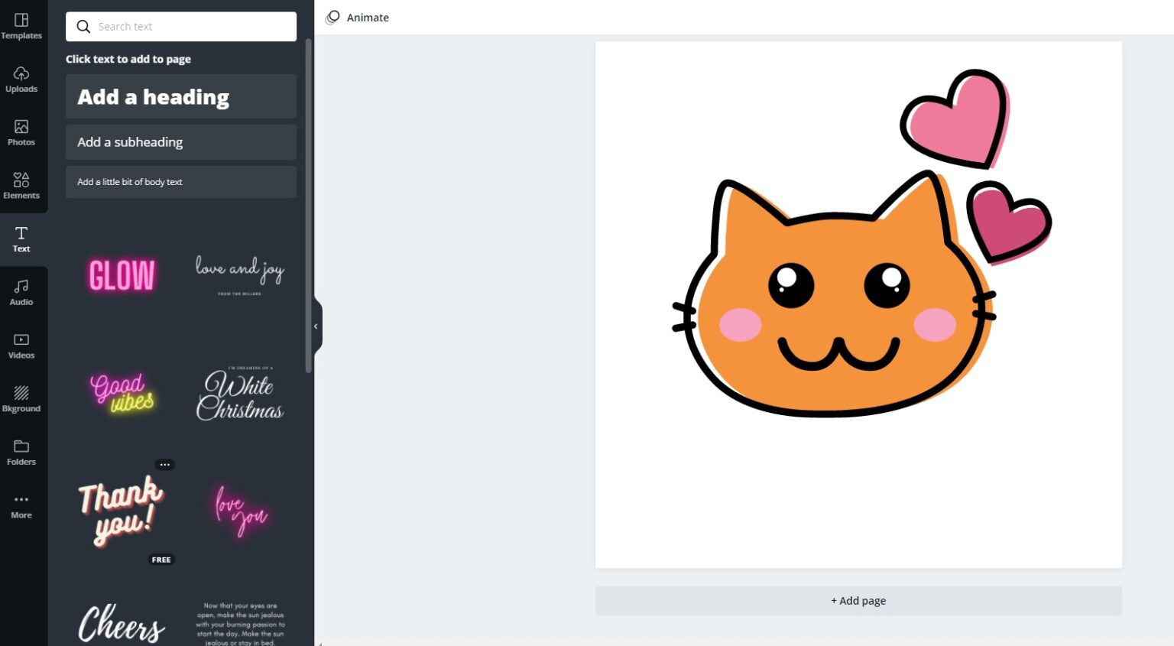Collapse the side panel with arrow handle
Image resolution: width=1174 pixels, height=646 pixels.
[x=316, y=326]
